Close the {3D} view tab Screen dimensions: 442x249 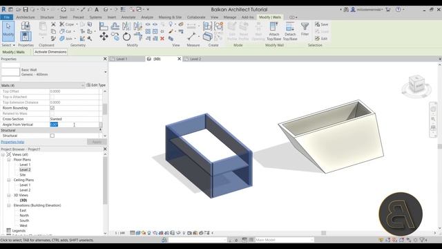click(179, 59)
